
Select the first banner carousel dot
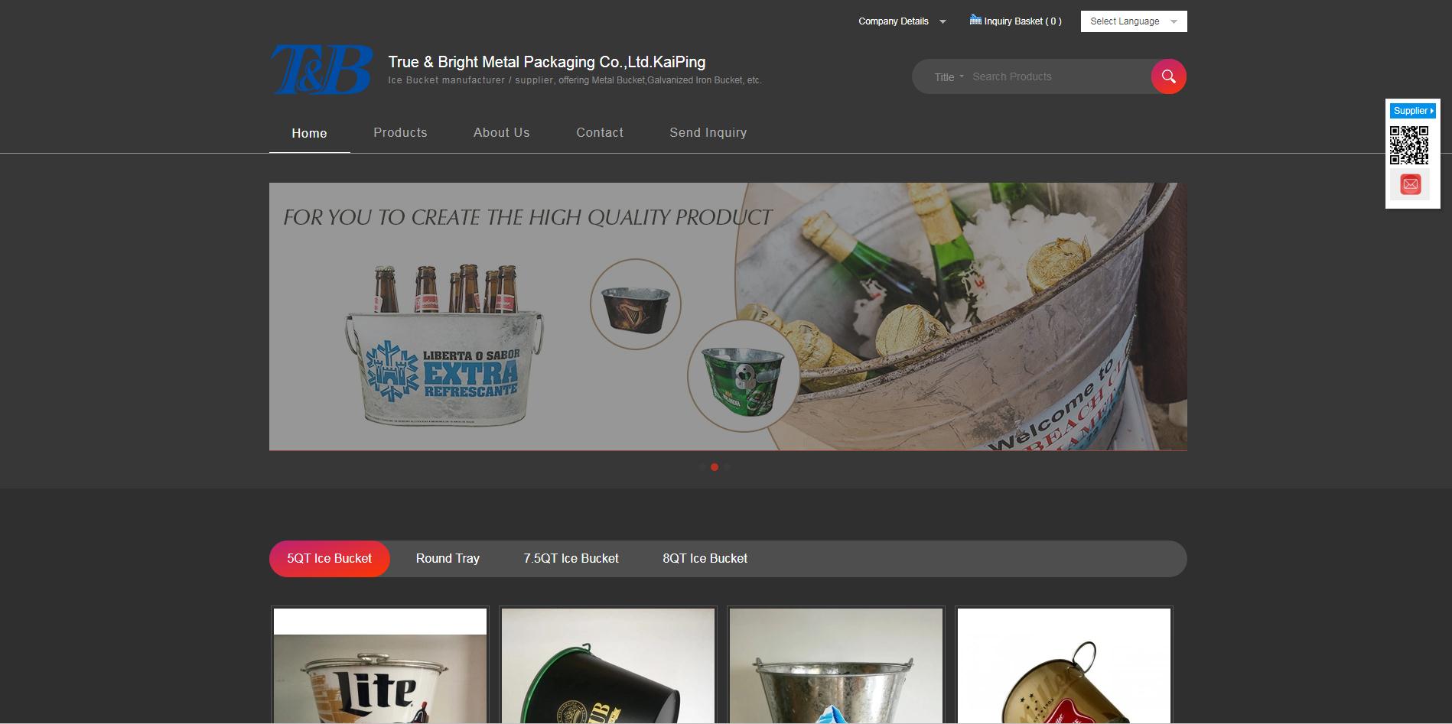(x=702, y=467)
